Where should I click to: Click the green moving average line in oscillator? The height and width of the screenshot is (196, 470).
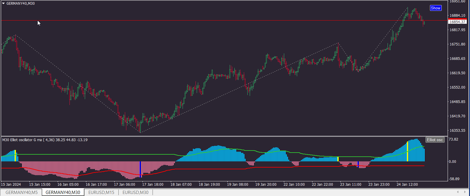click(88, 154)
